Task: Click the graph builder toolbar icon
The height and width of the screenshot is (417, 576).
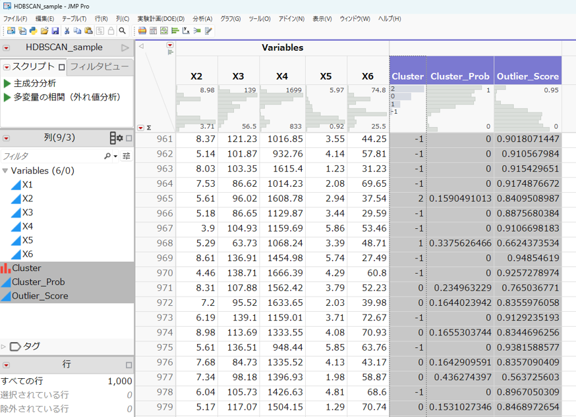Action: 164,31
